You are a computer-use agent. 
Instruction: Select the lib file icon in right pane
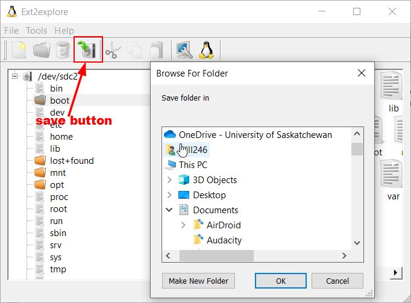tap(391, 86)
